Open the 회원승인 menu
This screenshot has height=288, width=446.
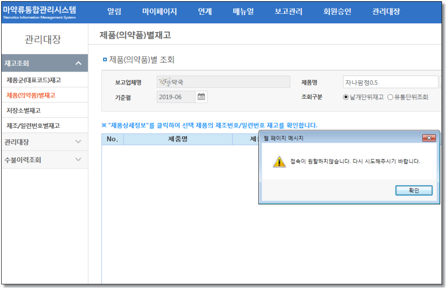pos(337,12)
